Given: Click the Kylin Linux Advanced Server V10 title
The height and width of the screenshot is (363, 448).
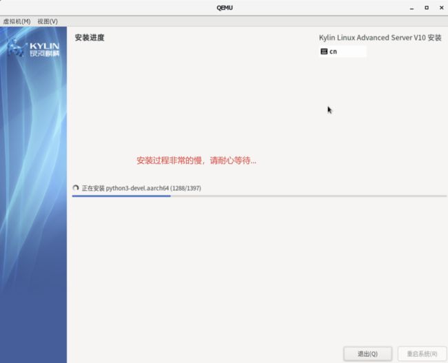Looking at the screenshot, I should tap(380, 37).
